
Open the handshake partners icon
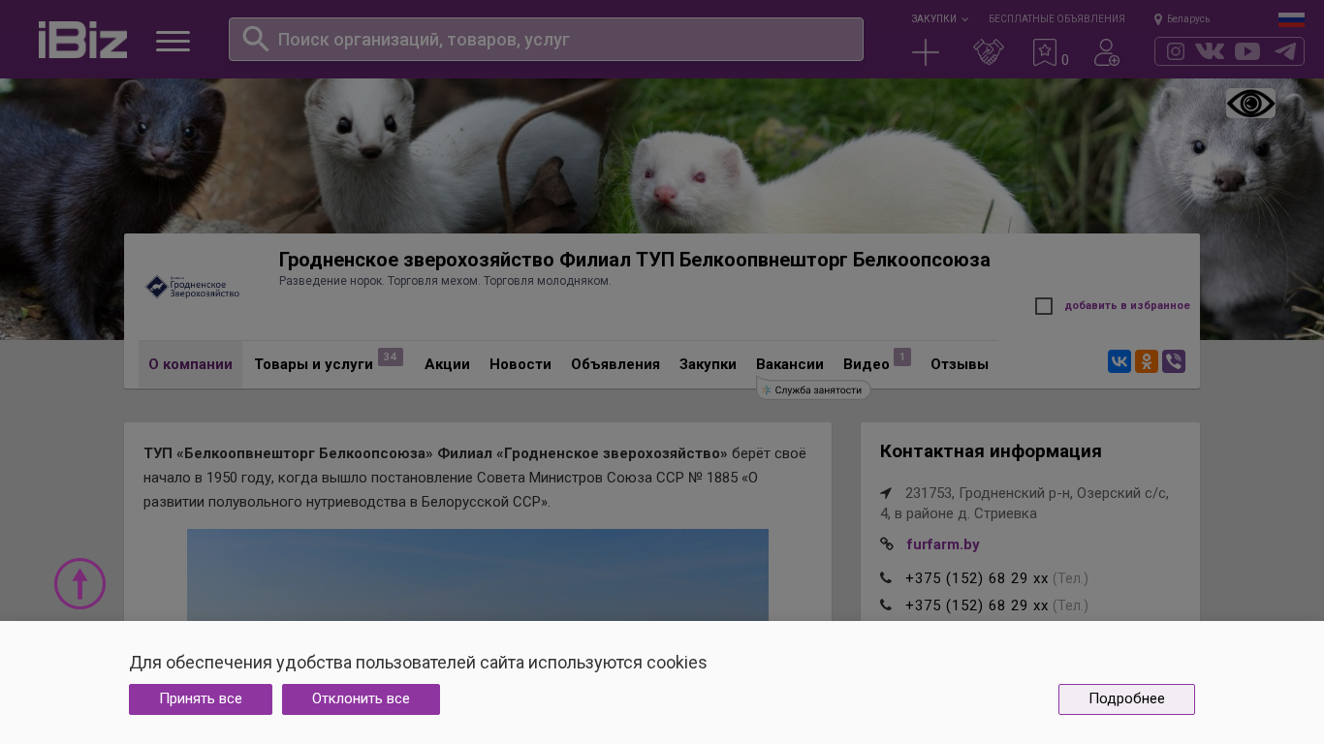pos(988,52)
